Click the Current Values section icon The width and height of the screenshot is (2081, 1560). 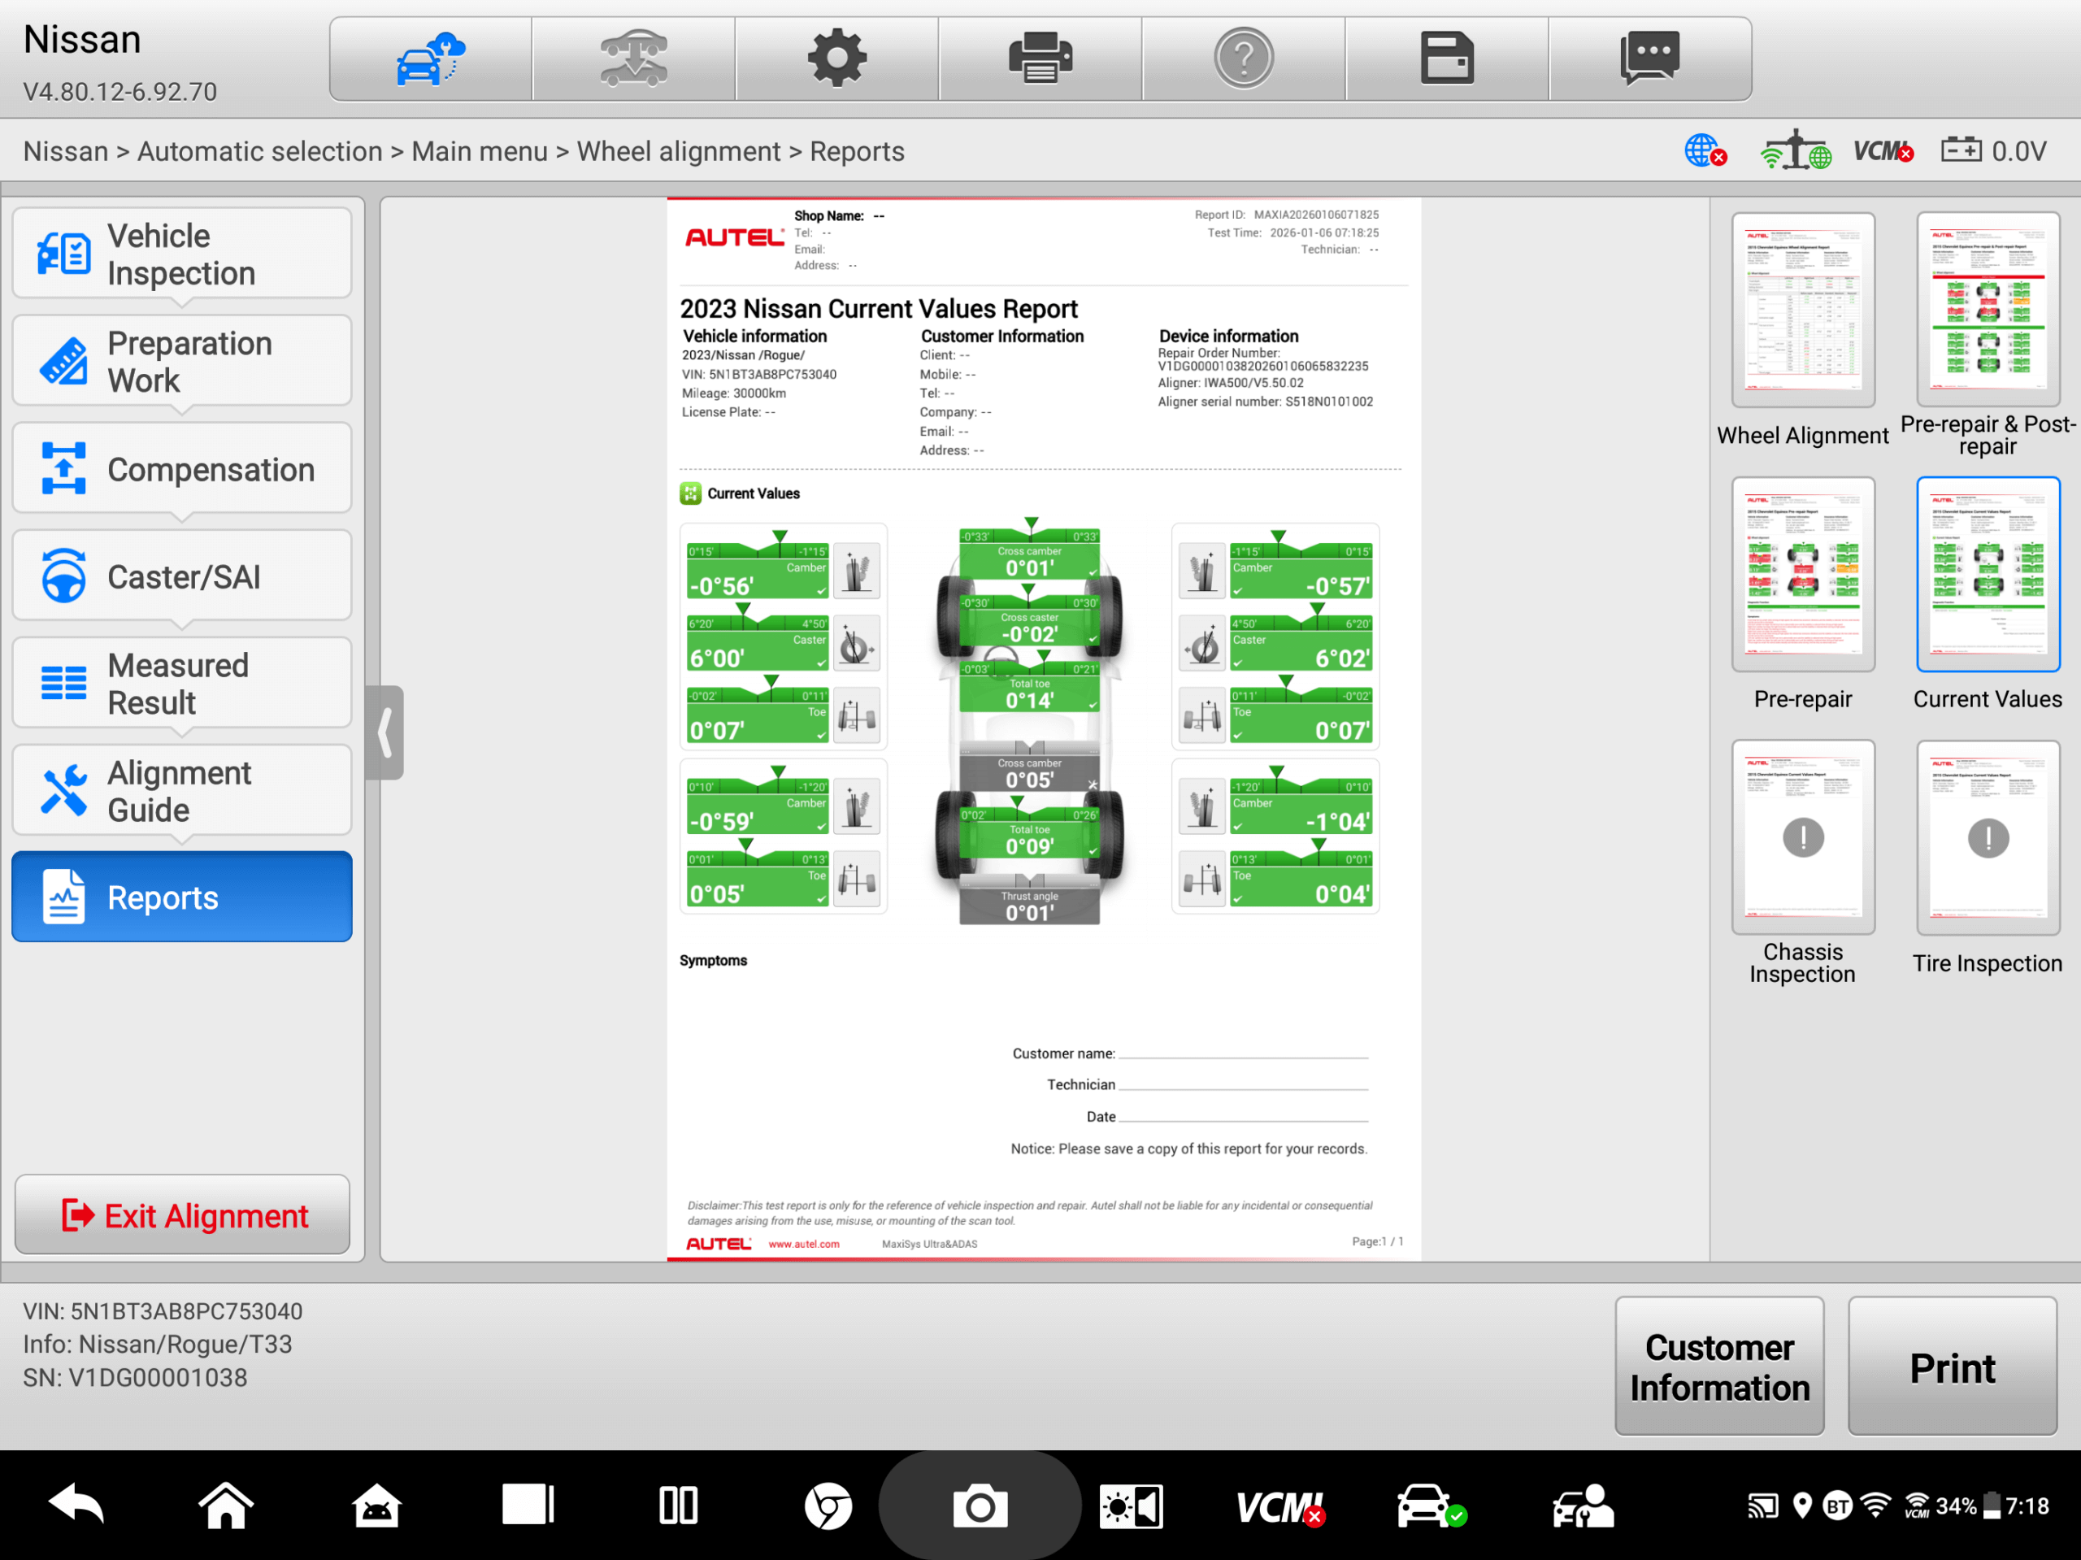coord(690,493)
